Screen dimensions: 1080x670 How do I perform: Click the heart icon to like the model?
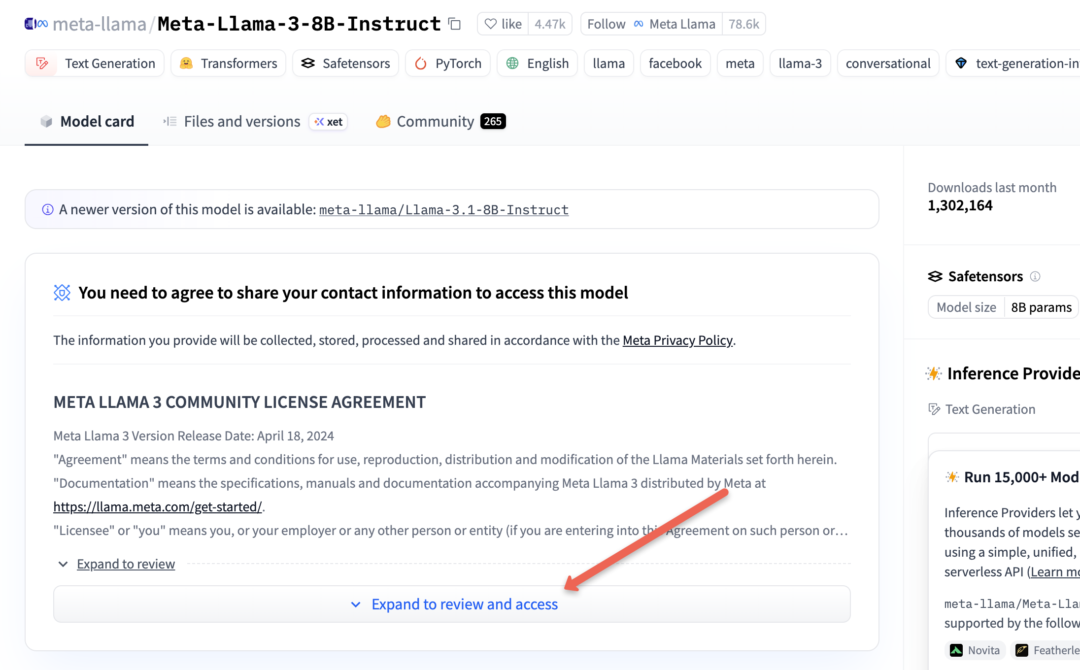click(490, 24)
